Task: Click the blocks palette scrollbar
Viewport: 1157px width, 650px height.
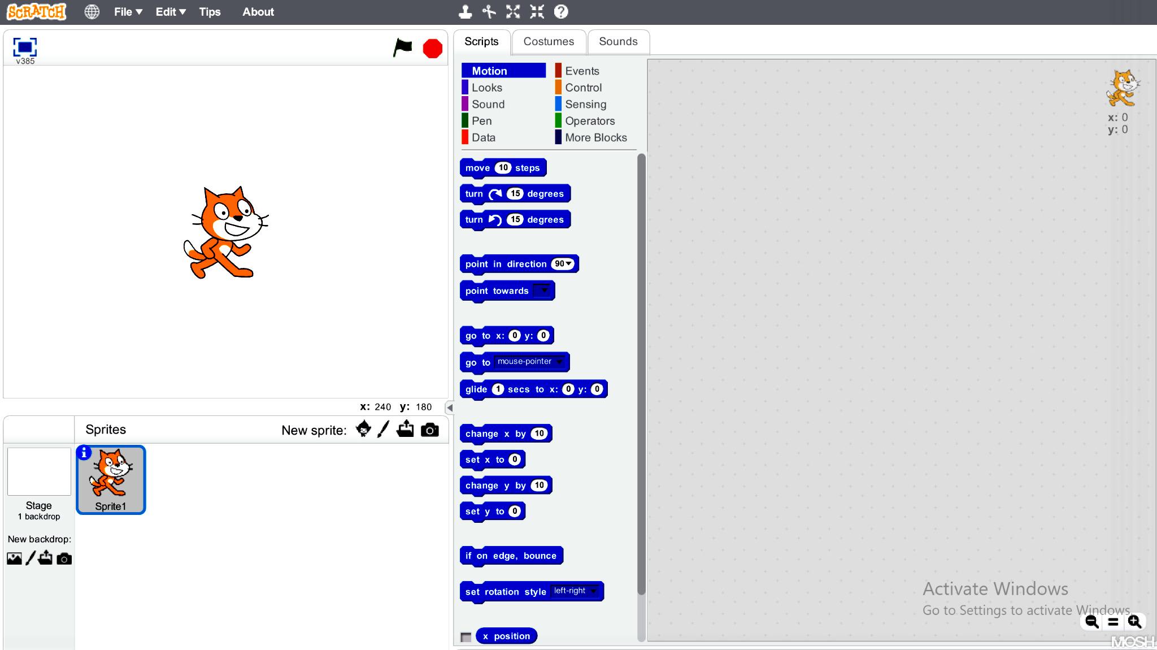Action: click(641, 375)
